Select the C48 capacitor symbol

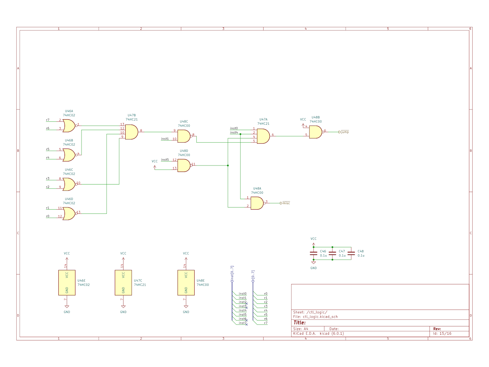click(x=351, y=254)
